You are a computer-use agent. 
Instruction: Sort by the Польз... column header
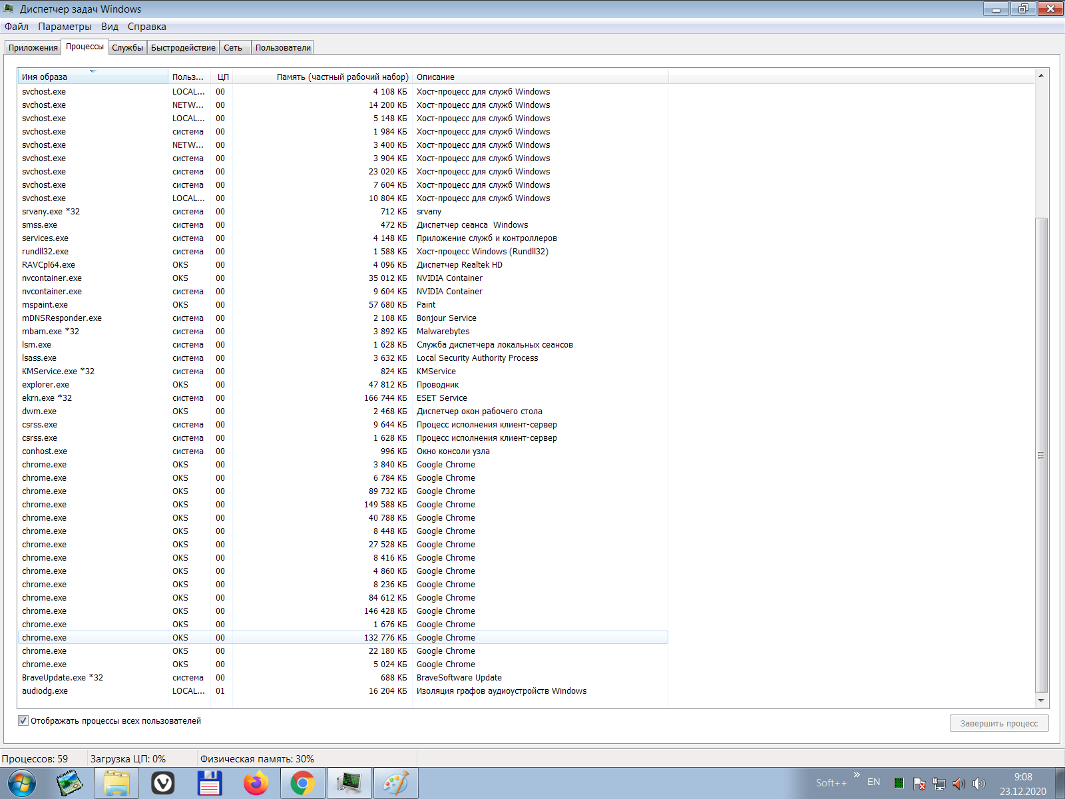[189, 77]
